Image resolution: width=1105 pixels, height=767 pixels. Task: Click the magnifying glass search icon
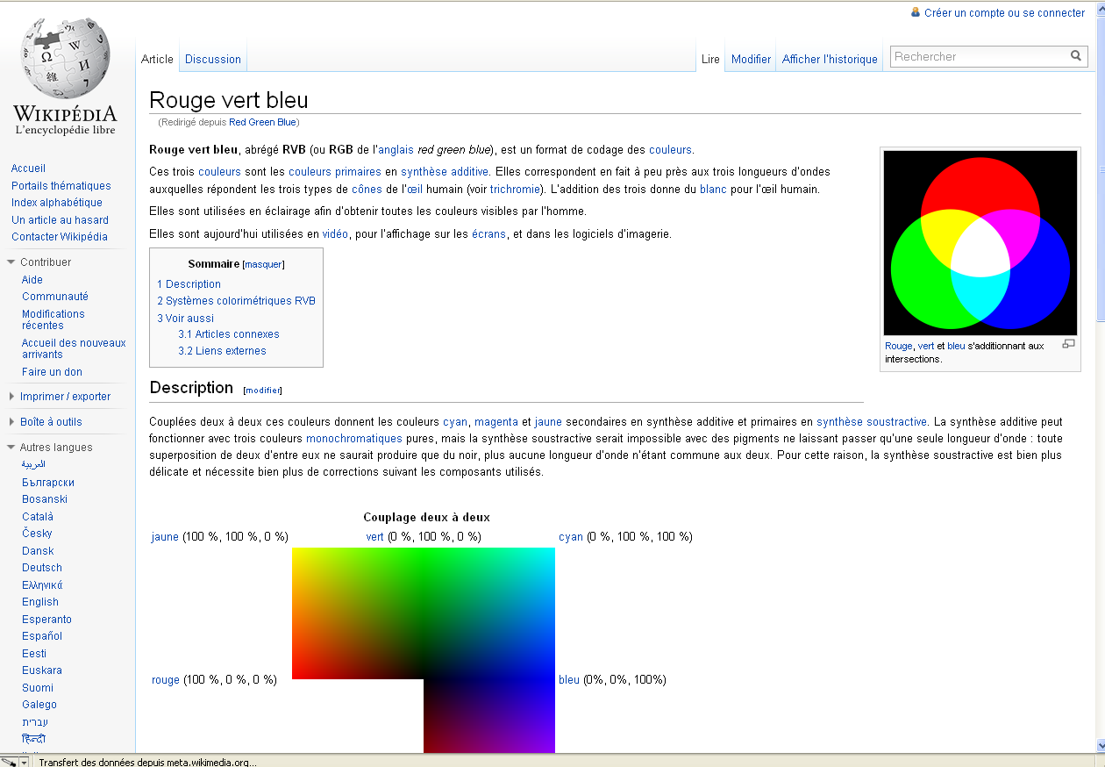pyautogui.click(x=1076, y=56)
